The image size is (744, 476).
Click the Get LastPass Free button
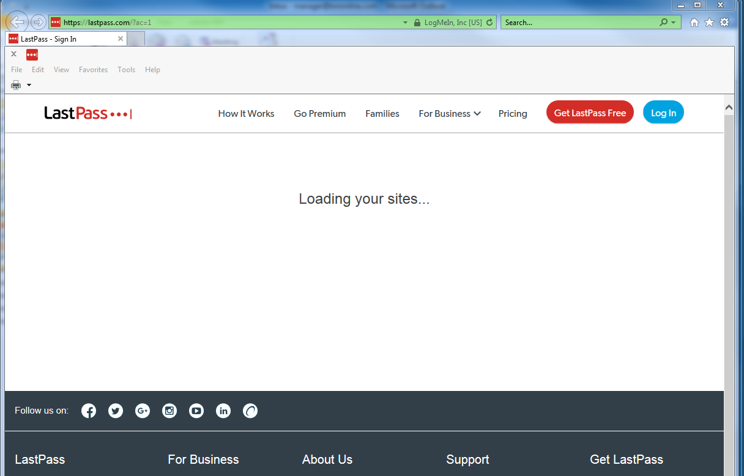590,113
